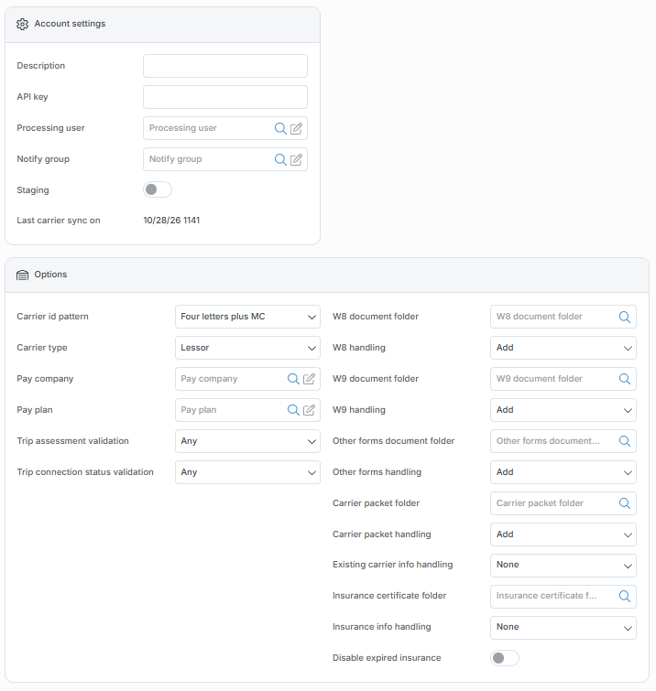Search for Insurance certificate folder
Image resolution: width=656 pixels, height=691 pixels.
click(x=625, y=596)
